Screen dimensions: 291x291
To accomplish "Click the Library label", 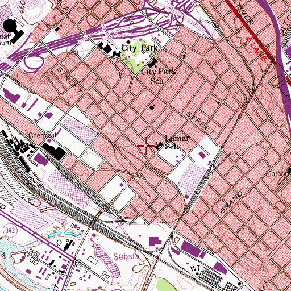I will coord(276,174).
